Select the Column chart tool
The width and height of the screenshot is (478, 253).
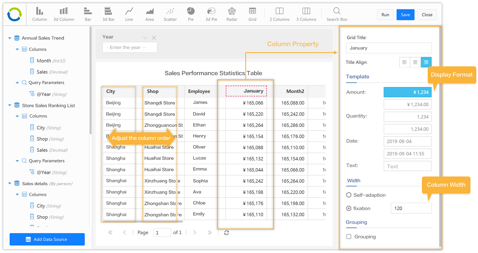click(40, 14)
